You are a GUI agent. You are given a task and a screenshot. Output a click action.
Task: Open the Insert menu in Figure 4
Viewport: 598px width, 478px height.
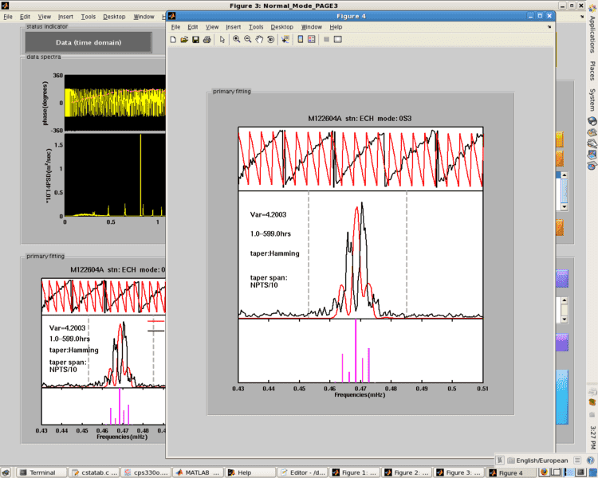(x=233, y=27)
